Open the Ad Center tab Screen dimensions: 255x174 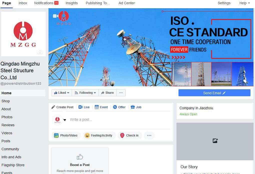[127, 3]
